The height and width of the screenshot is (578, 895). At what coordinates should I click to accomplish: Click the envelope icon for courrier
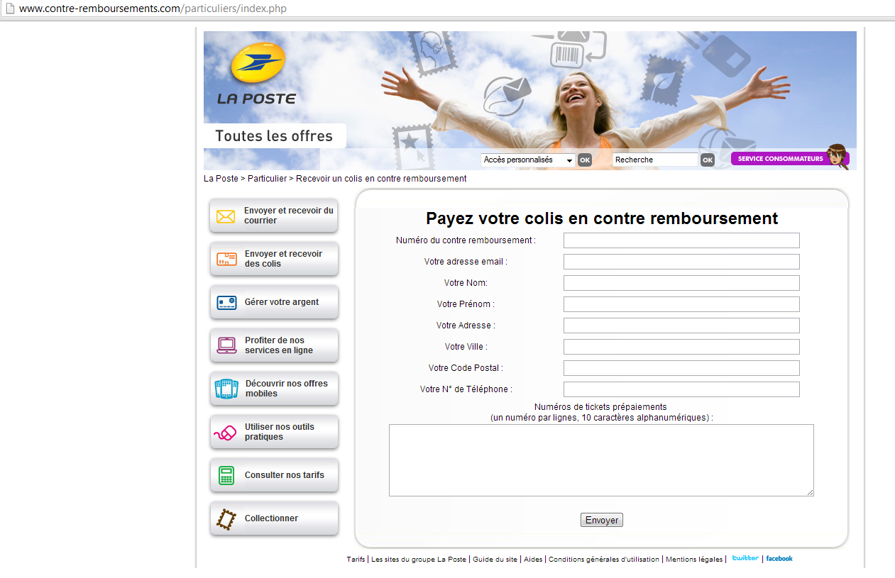click(x=226, y=216)
